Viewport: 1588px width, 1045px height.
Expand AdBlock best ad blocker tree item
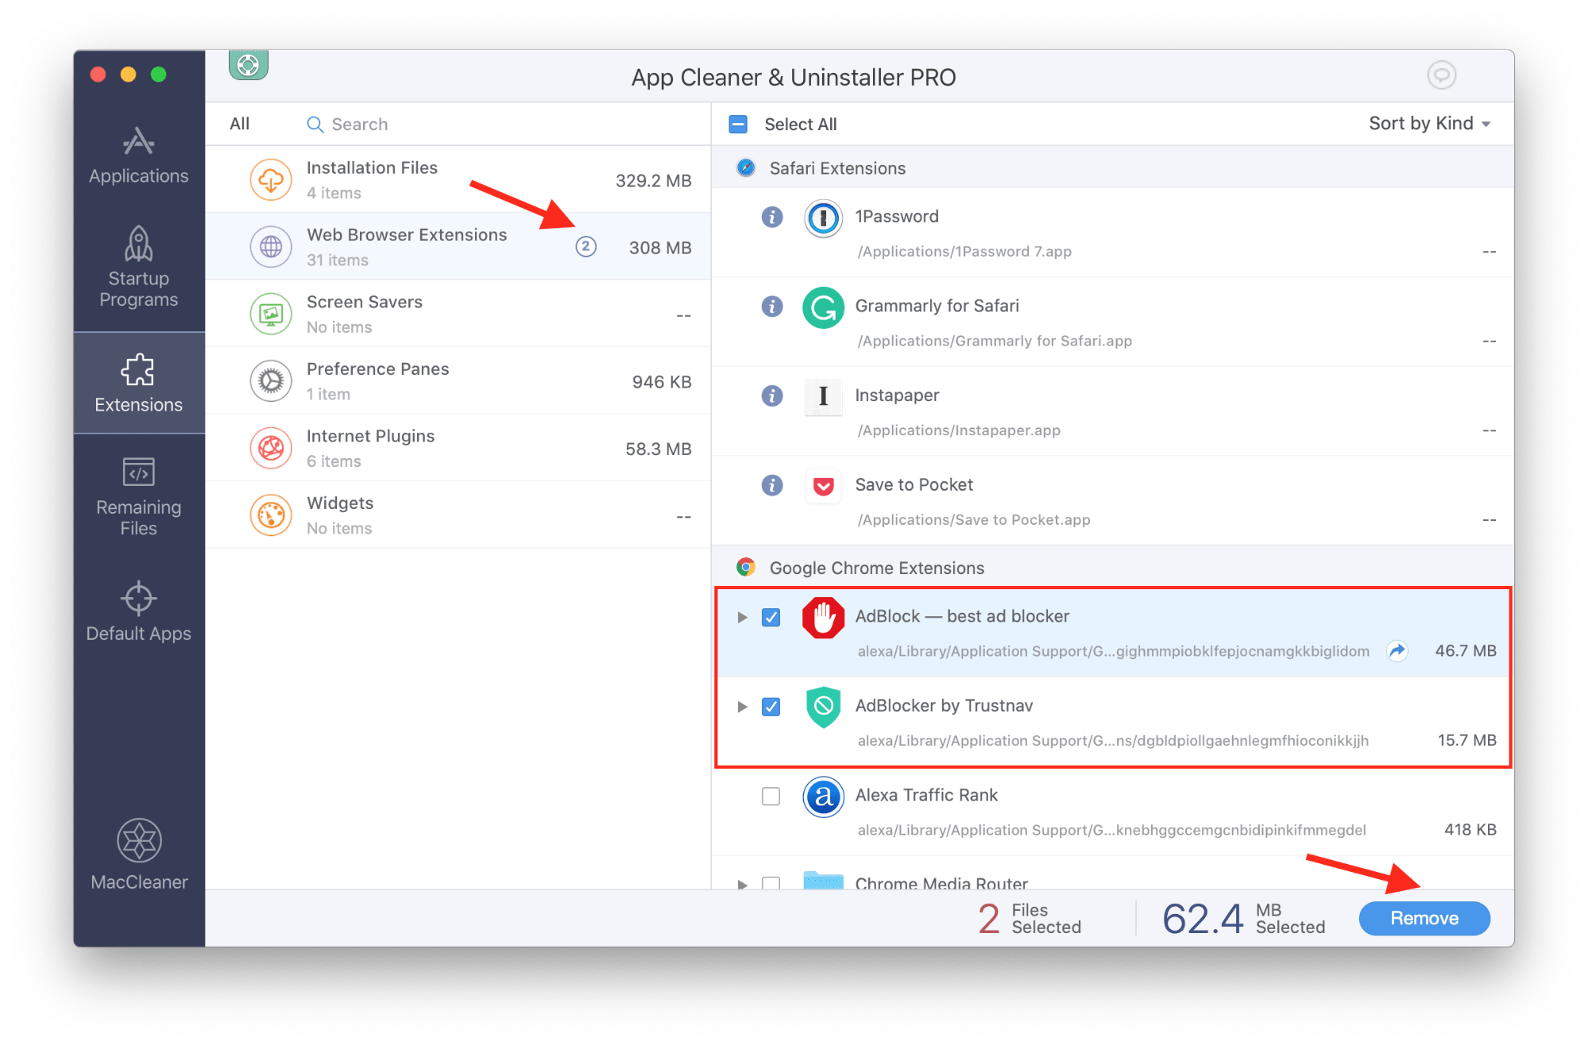(x=742, y=618)
